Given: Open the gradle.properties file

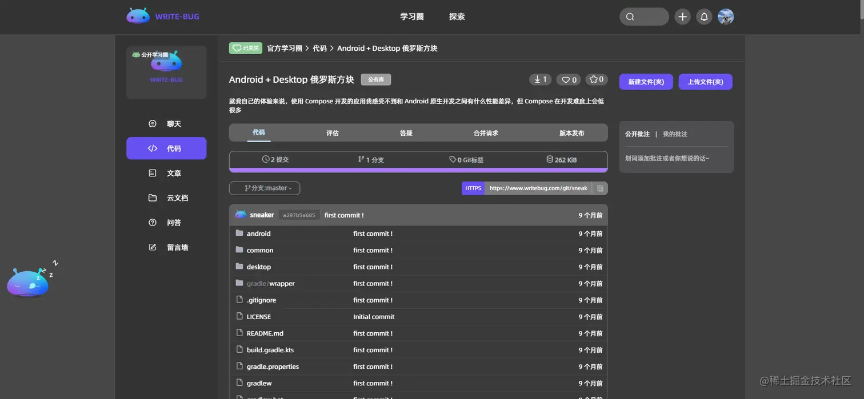Looking at the screenshot, I should coord(273,366).
